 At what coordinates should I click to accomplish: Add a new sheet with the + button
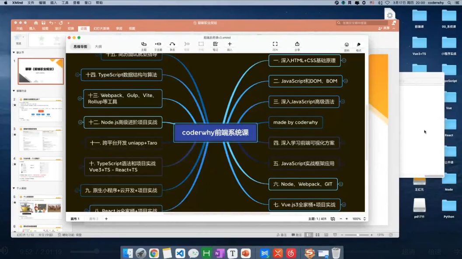click(106, 218)
